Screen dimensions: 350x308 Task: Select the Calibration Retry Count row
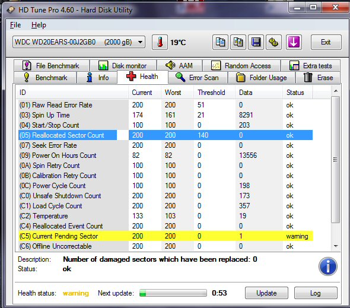point(166,175)
